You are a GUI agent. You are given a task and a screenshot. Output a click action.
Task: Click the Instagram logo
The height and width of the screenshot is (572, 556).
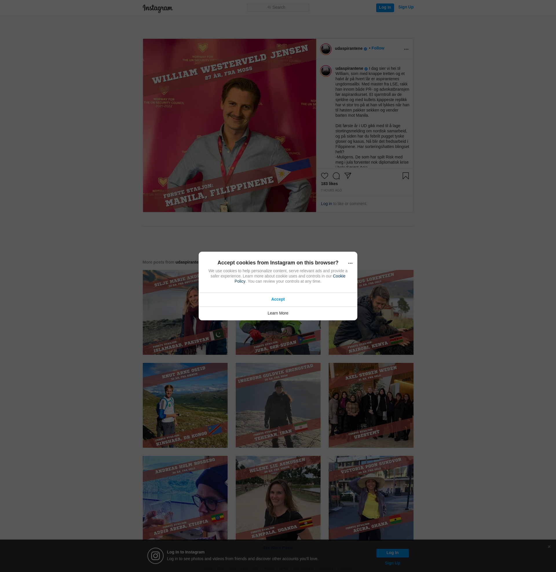(158, 8)
